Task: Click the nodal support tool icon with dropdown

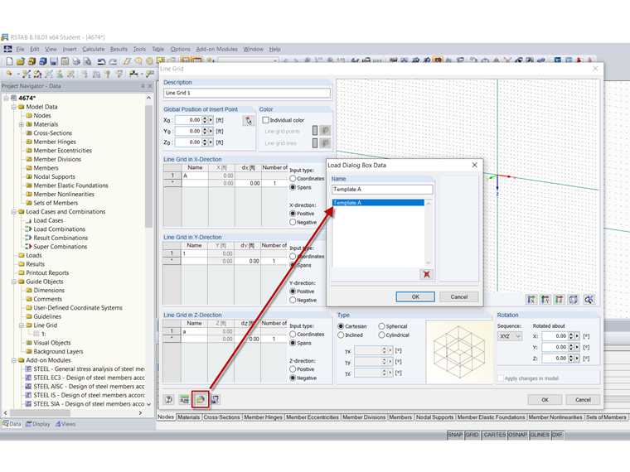Action: (133, 74)
